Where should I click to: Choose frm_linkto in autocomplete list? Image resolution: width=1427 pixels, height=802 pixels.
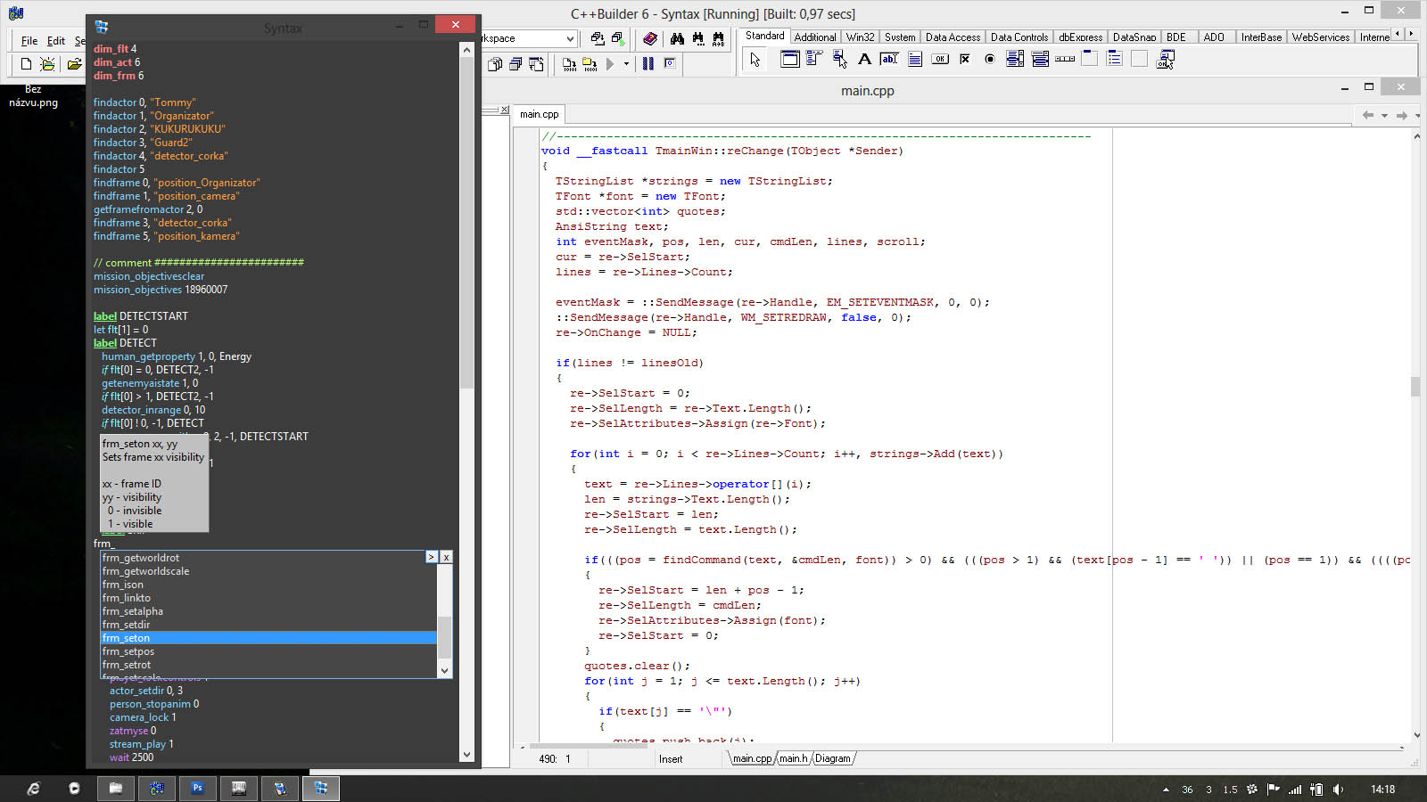point(268,598)
